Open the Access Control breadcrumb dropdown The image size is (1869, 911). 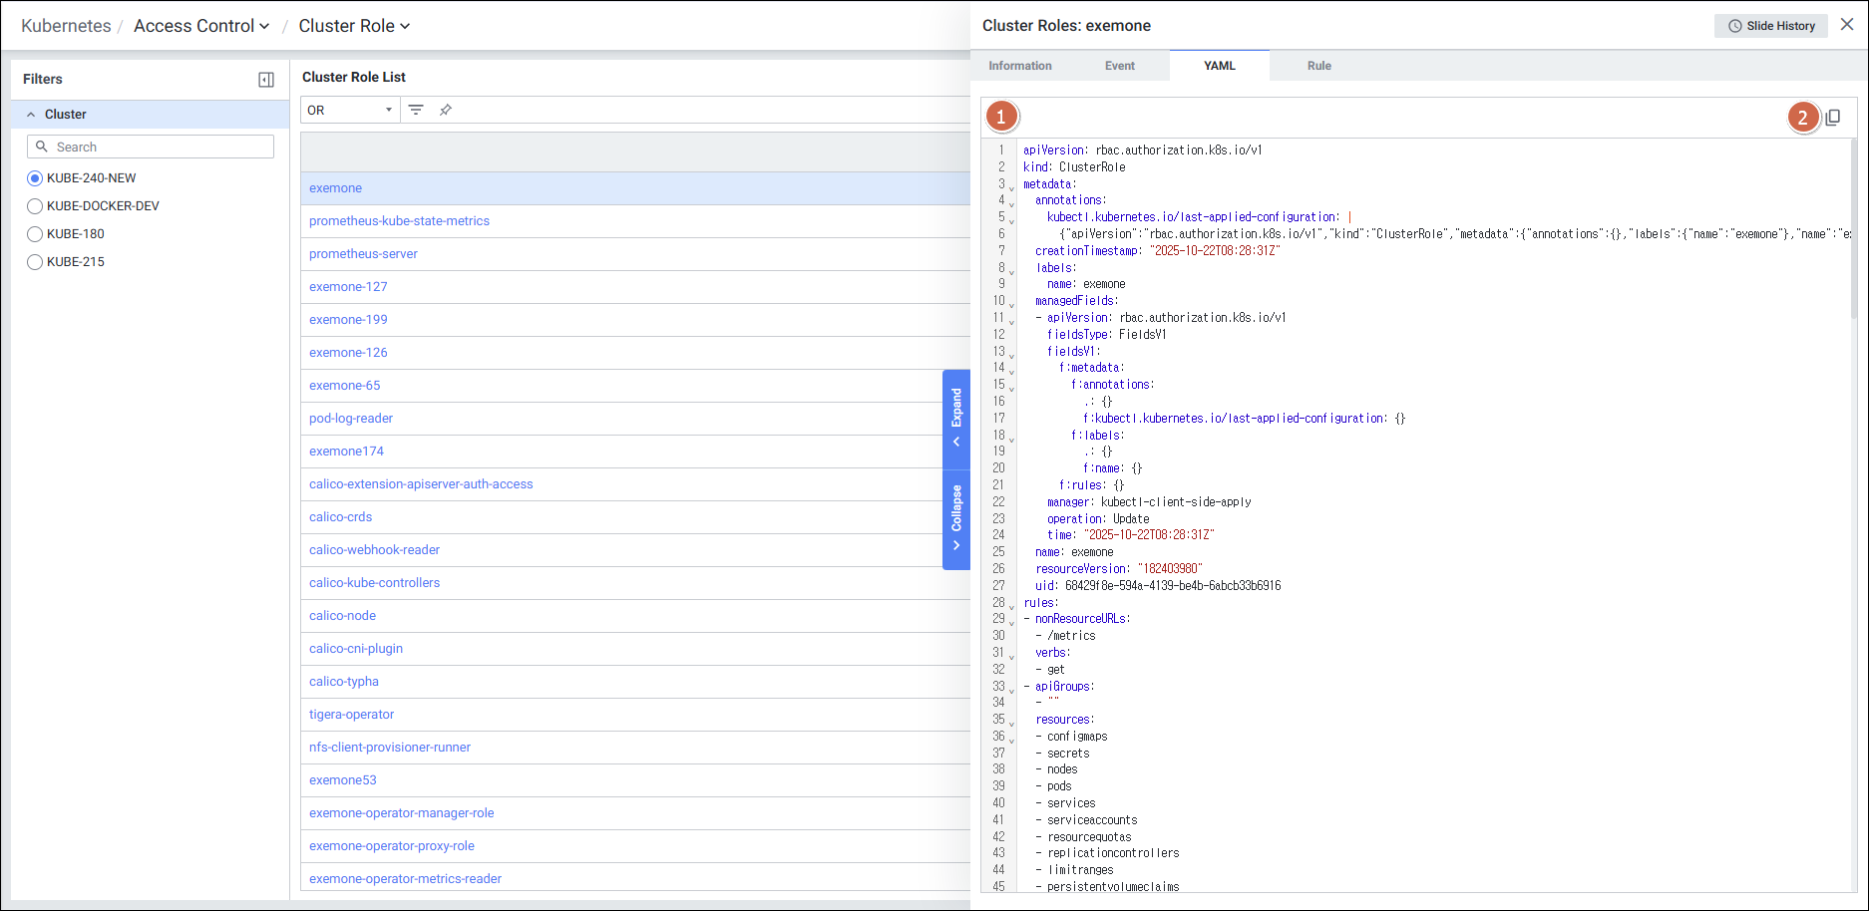point(201,26)
